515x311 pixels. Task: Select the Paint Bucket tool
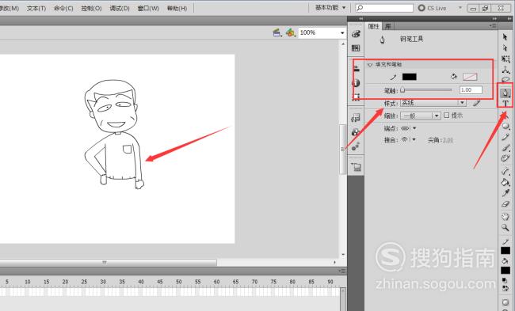point(505,182)
